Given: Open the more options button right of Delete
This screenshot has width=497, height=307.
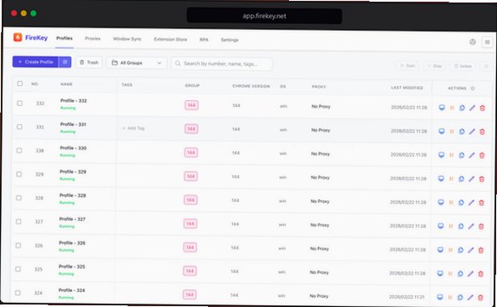Looking at the screenshot, I should [x=486, y=66].
